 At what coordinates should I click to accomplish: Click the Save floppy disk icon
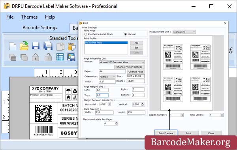[36, 46]
